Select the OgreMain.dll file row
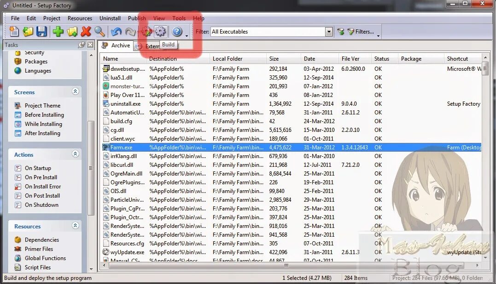Image resolution: width=496 pixels, height=284 pixels. [x=291, y=174]
